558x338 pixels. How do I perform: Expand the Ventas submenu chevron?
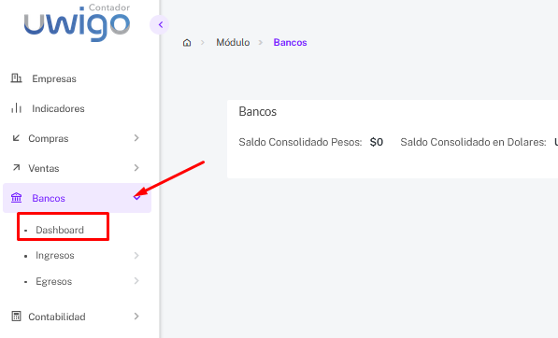click(x=136, y=168)
